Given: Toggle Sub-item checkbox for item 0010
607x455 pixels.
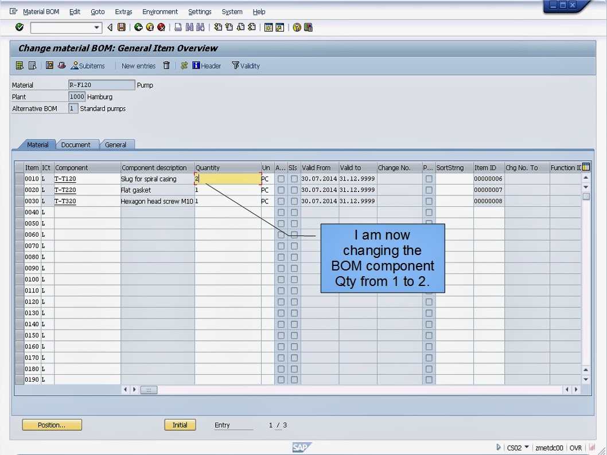Looking at the screenshot, I should pos(294,179).
